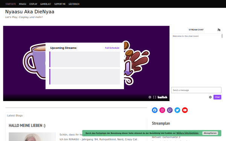Open the Full Schedule link

coord(112,48)
